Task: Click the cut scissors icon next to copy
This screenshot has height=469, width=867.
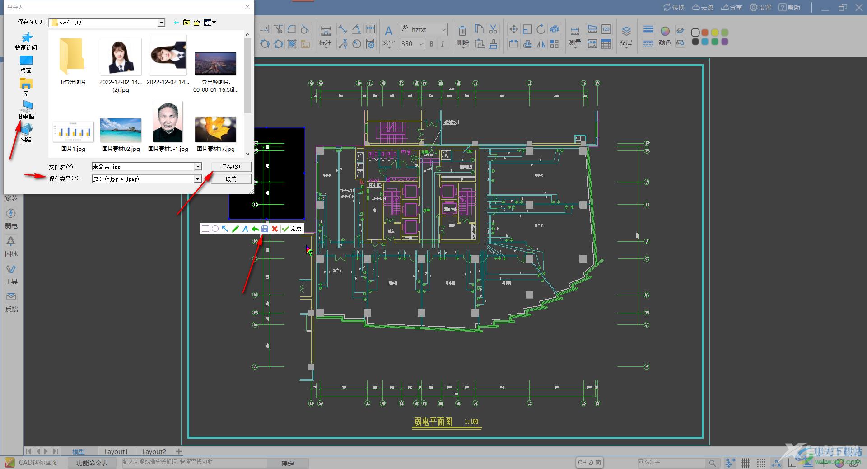Action: 493,29
